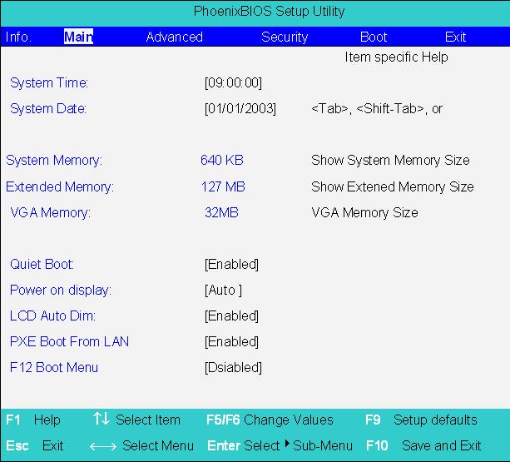
Task: Go to the Boot tab
Action: click(x=374, y=37)
